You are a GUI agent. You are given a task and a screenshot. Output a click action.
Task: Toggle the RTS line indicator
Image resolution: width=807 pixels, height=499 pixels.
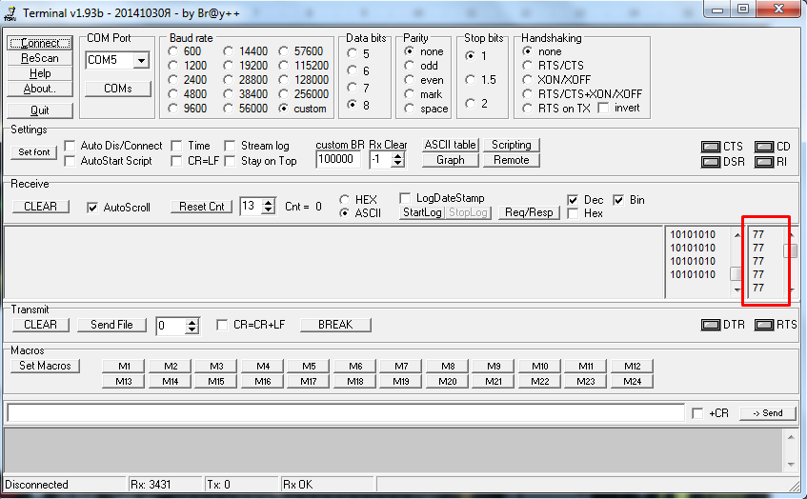click(764, 325)
